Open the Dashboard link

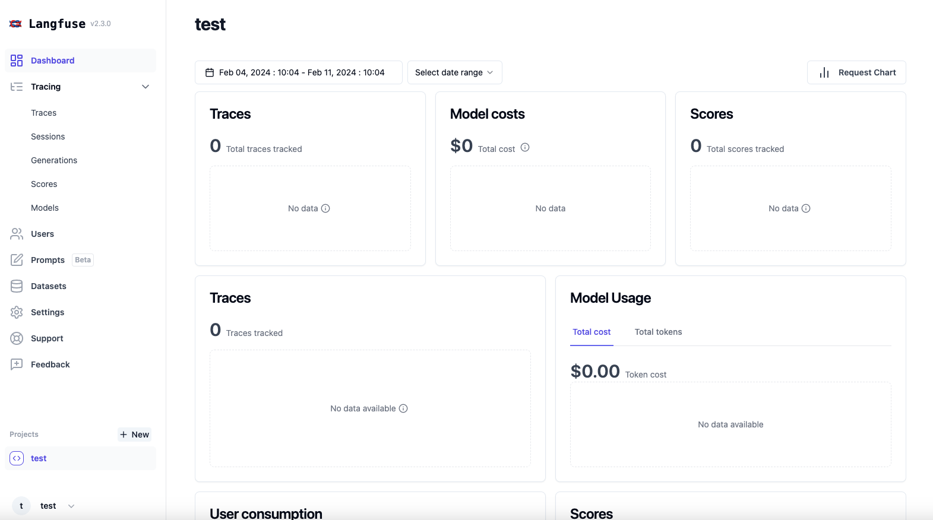pyautogui.click(x=80, y=61)
